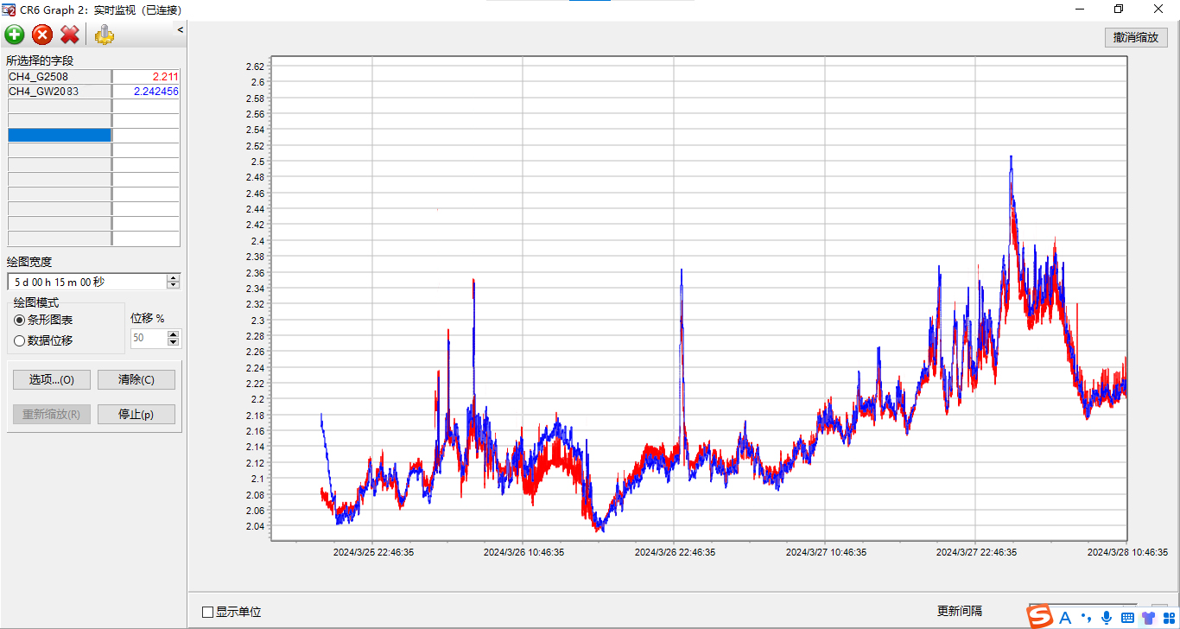The image size is (1180, 629).
Task: Open the Sogou soft keyboard icon
Action: pyautogui.click(x=1126, y=617)
